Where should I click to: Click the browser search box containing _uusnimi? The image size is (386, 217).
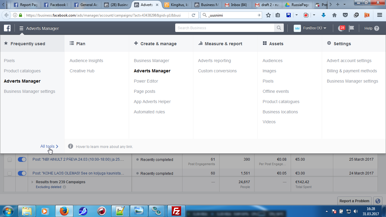(x=232, y=15)
